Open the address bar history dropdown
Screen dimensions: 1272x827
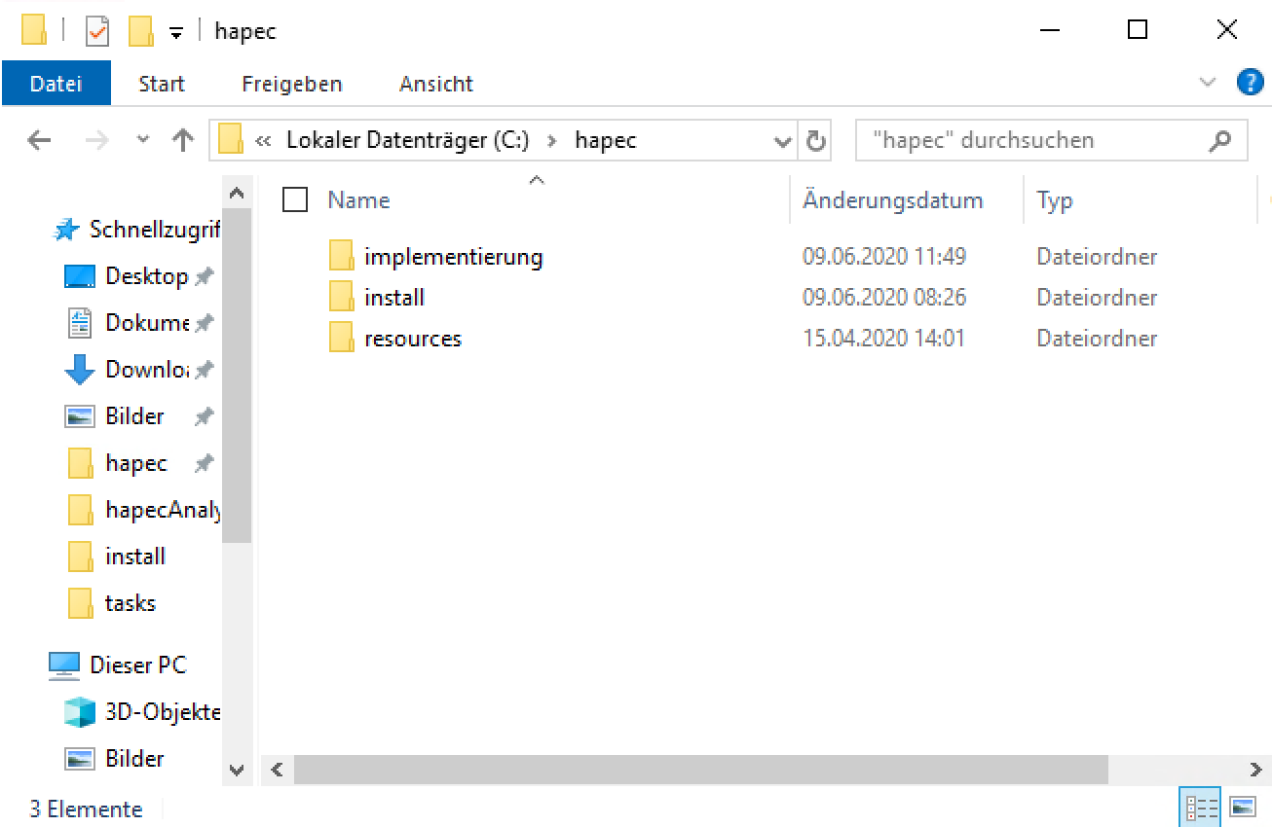click(782, 141)
